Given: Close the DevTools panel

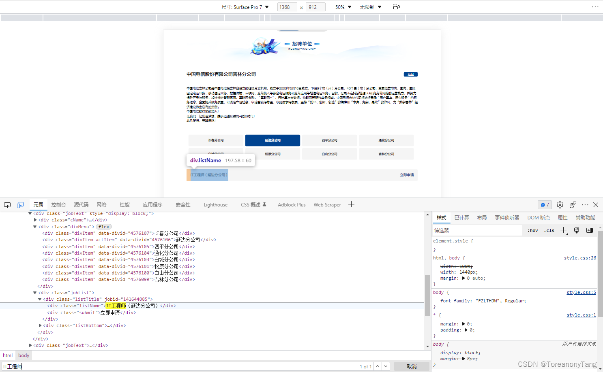Looking at the screenshot, I should [596, 205].
